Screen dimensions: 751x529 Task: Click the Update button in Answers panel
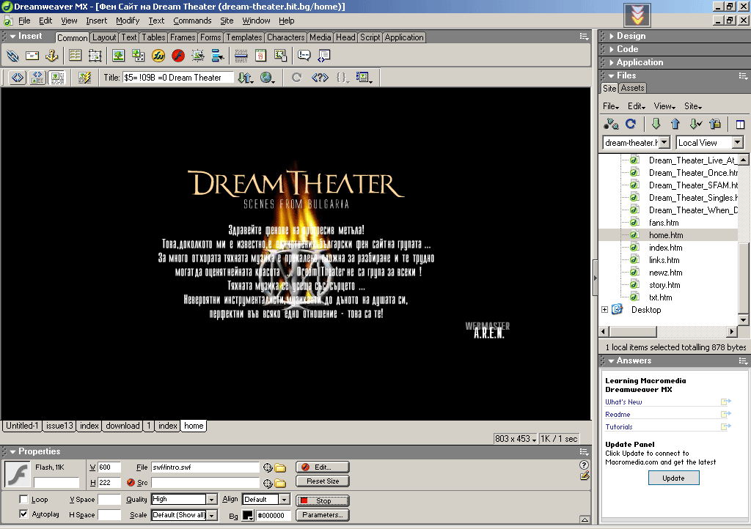pyautogui.click(x=673, y=478)
